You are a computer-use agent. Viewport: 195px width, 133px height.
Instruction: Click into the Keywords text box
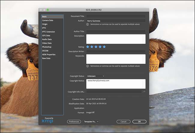click(x=115, y=59)
